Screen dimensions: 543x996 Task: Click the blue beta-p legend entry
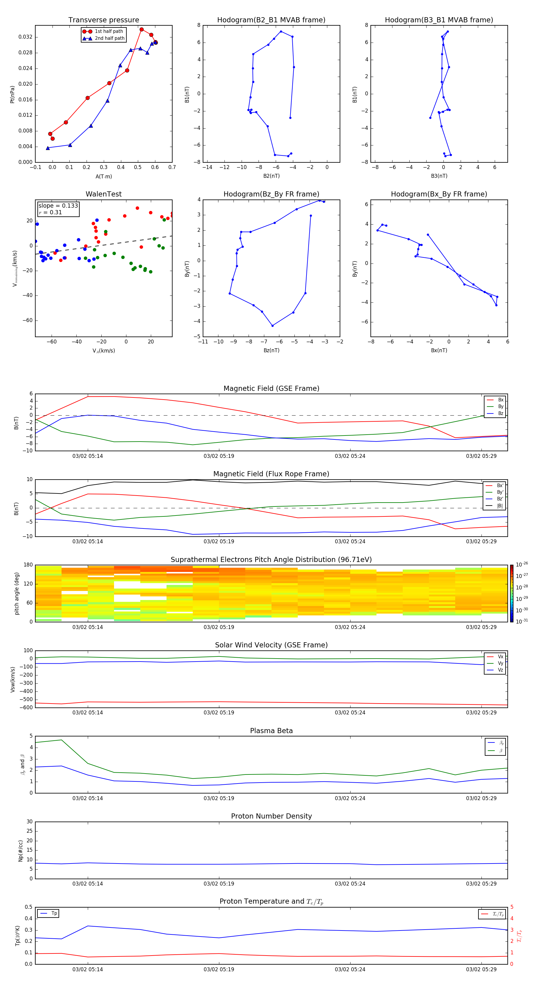495,743
